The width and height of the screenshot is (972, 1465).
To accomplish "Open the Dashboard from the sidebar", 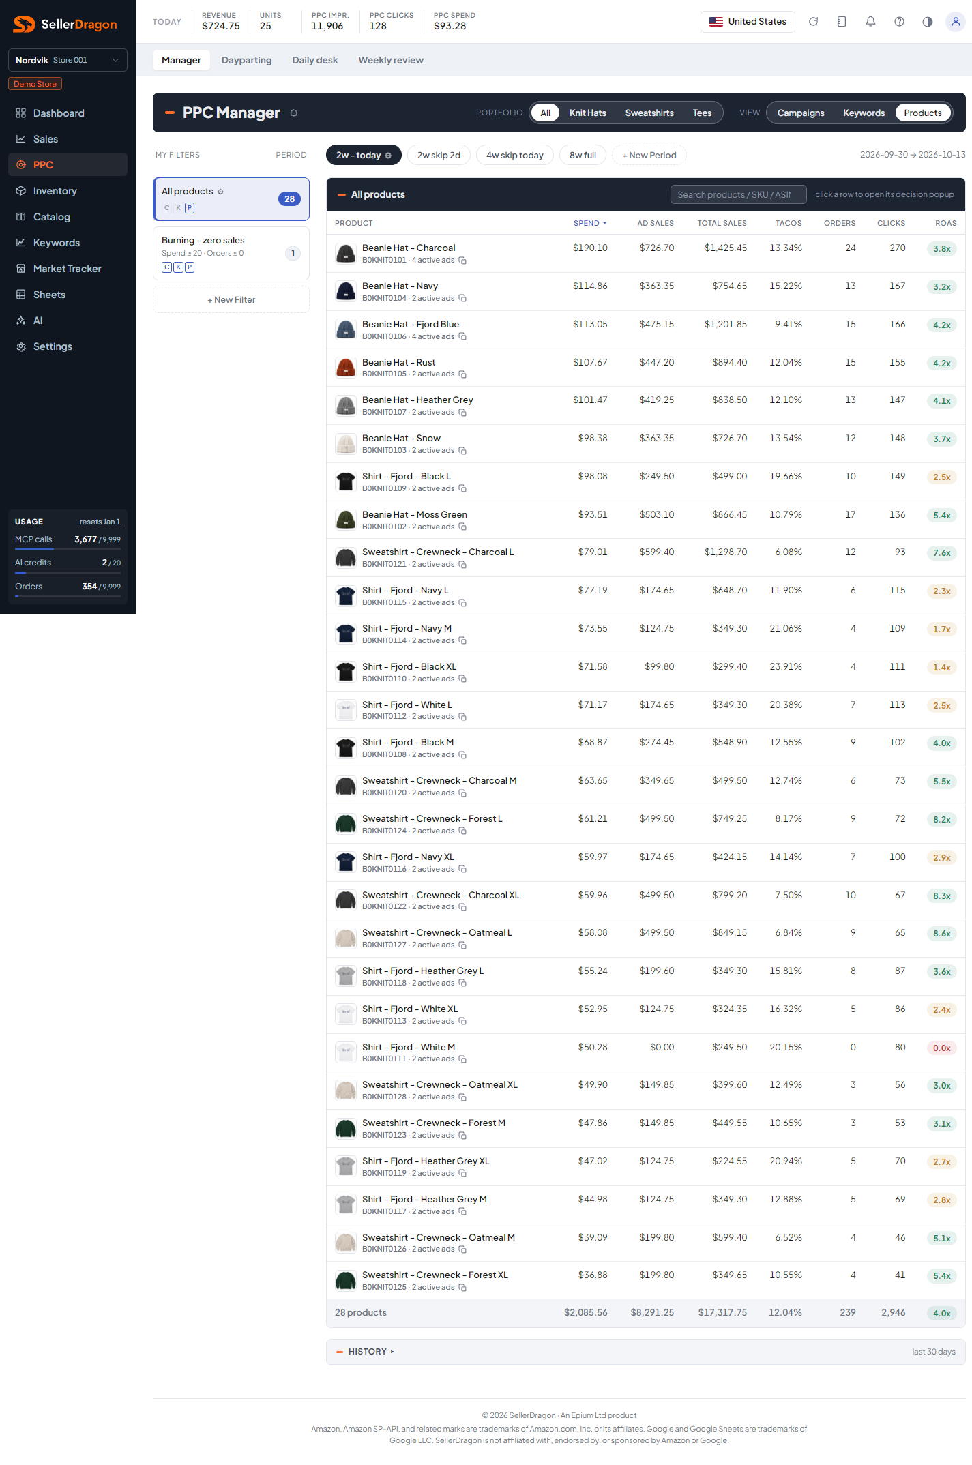I will tap(68, 113).
